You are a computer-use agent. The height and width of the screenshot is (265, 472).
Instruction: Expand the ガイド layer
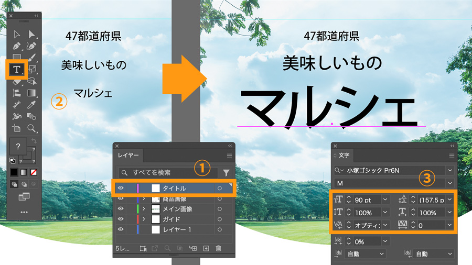[x=144, y=219]
